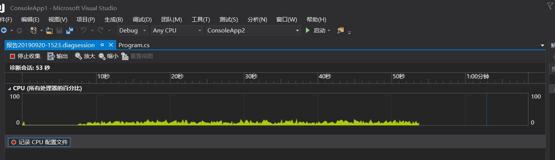This screenshot has width=555, height=160.
Task: Click the 放大 zoom in button
Action: point(85,56)
